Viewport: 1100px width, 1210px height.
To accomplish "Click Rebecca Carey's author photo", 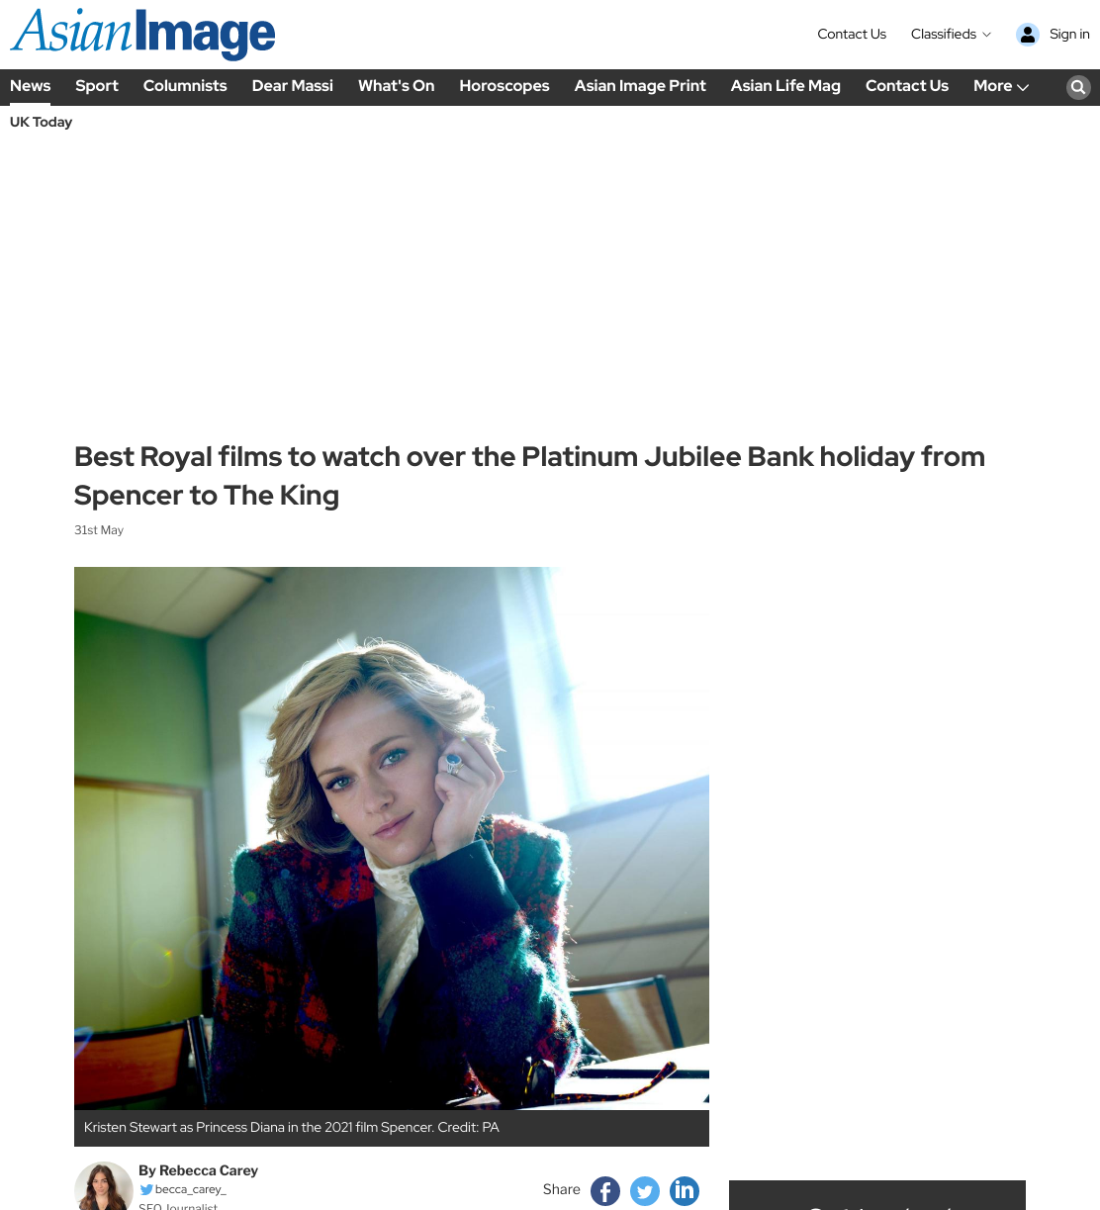I will pyautogui.click(x=104, y=1186).
